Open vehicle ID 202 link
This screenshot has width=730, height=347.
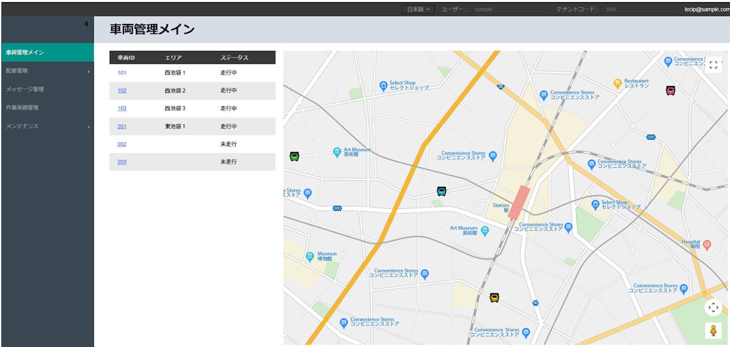(122, 144)
